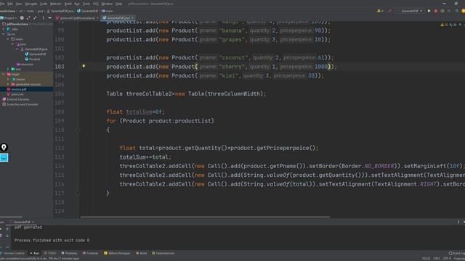Run GeneratePdf with the green play button
Viewport: 465px width, 261px height.
429,11
